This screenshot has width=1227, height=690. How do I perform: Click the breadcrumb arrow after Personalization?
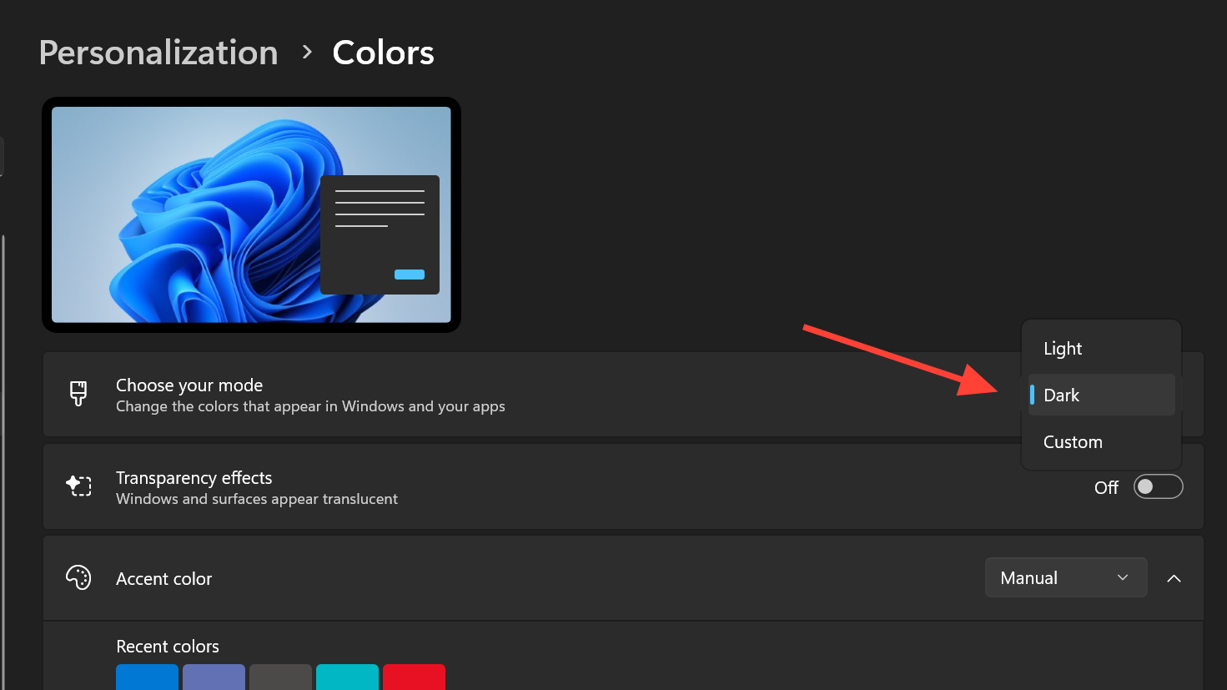(x=307, y=53)
